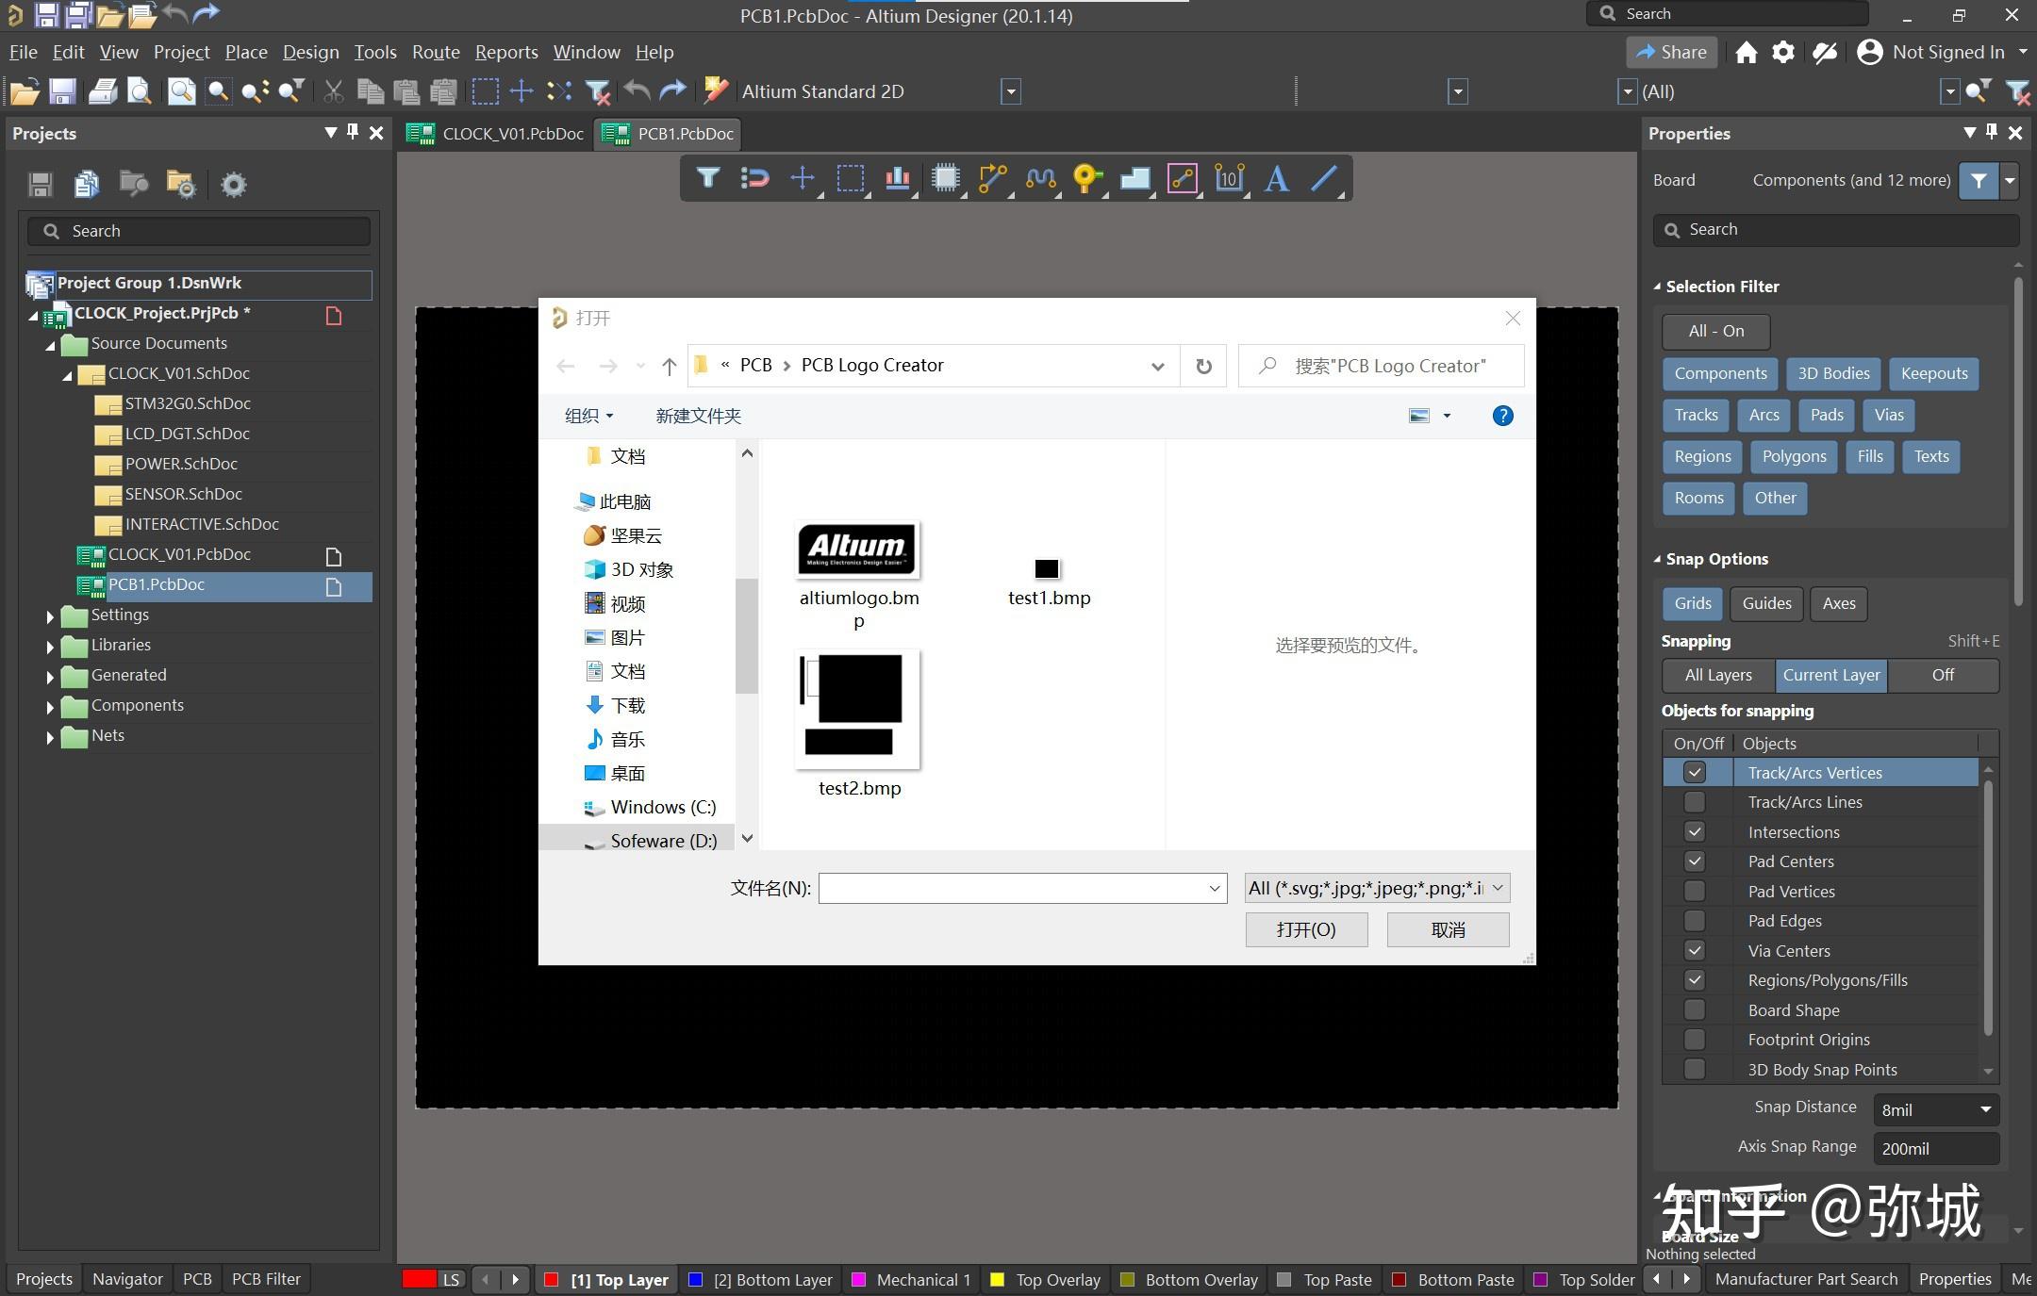The height and width of the screenshot is (1296, 2037).
Task: Click the Place Component chip icon
Action: point(945,178)
